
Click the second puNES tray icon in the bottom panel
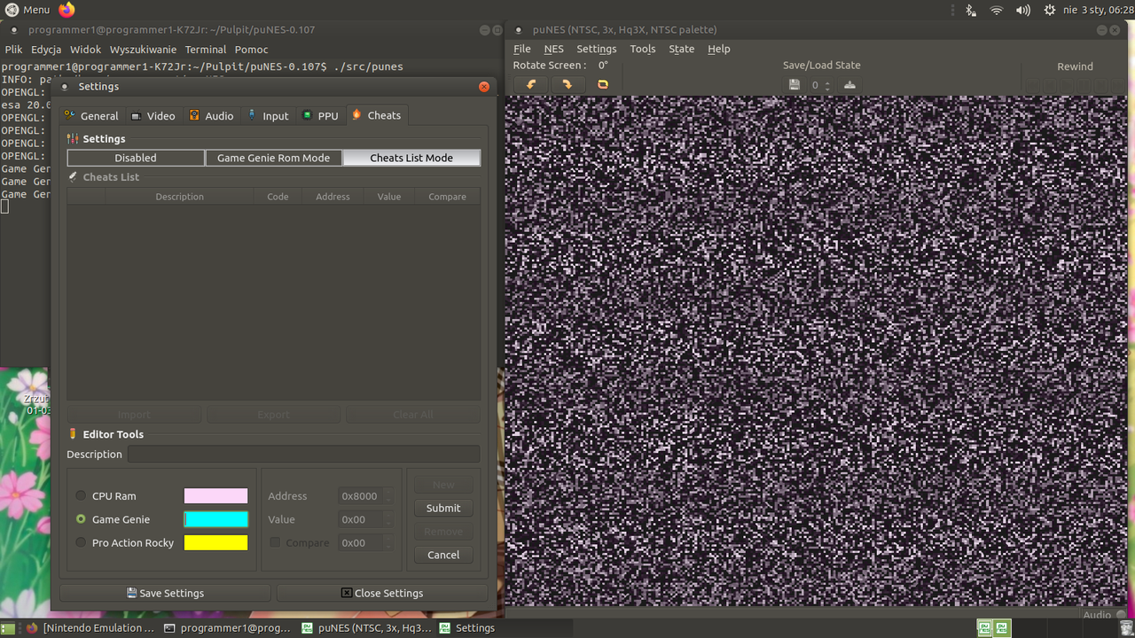coord(1001,628)
